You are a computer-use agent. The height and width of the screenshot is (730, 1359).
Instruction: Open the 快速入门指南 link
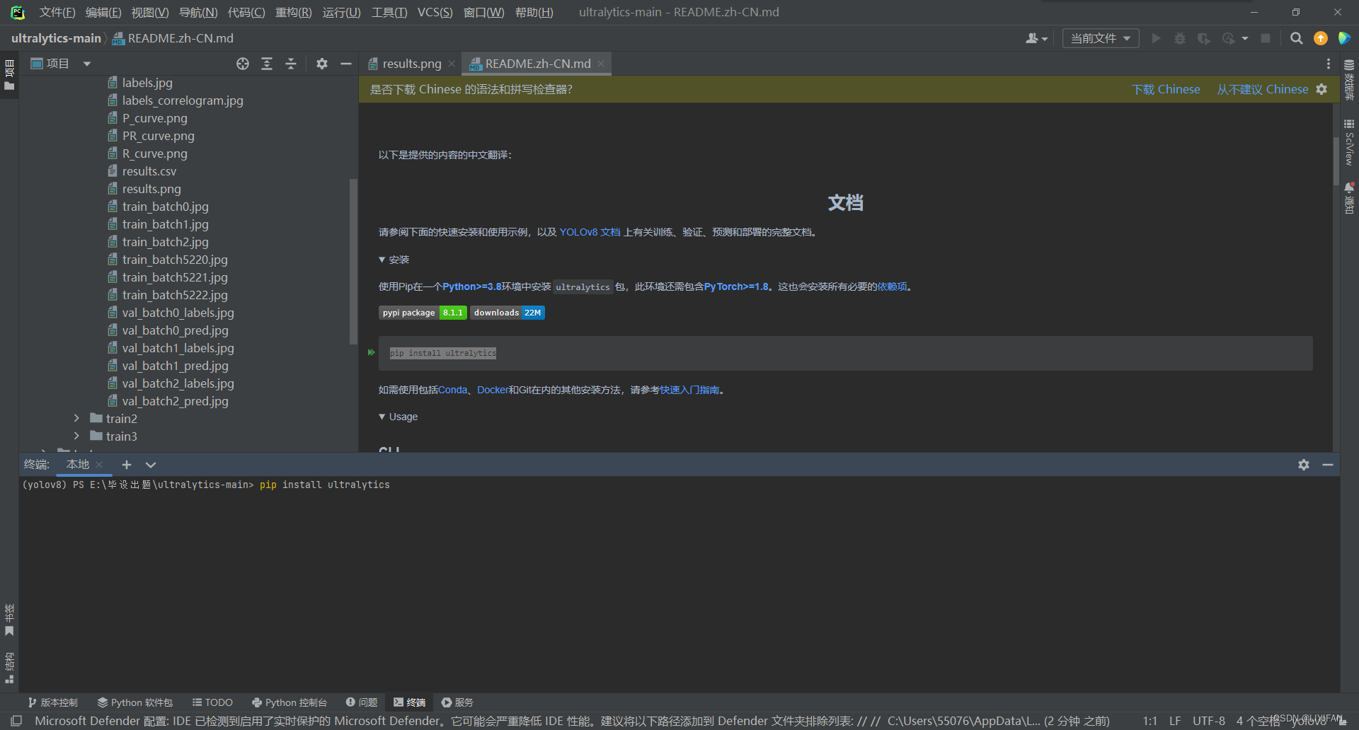pyautogui.click(x=689, y=390)
